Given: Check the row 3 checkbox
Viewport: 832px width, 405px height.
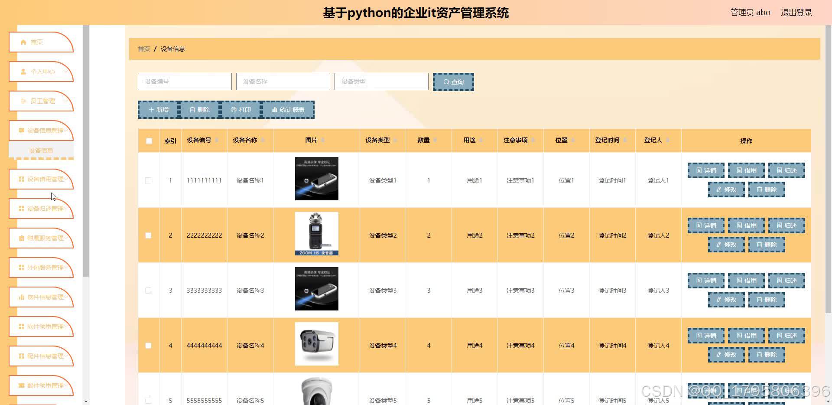Looking at the screenshot, I should 148,291.
